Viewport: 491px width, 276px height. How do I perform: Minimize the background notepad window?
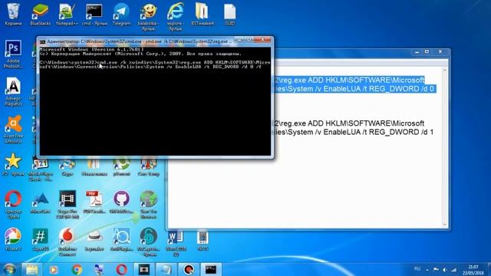[x=417, y=52]
